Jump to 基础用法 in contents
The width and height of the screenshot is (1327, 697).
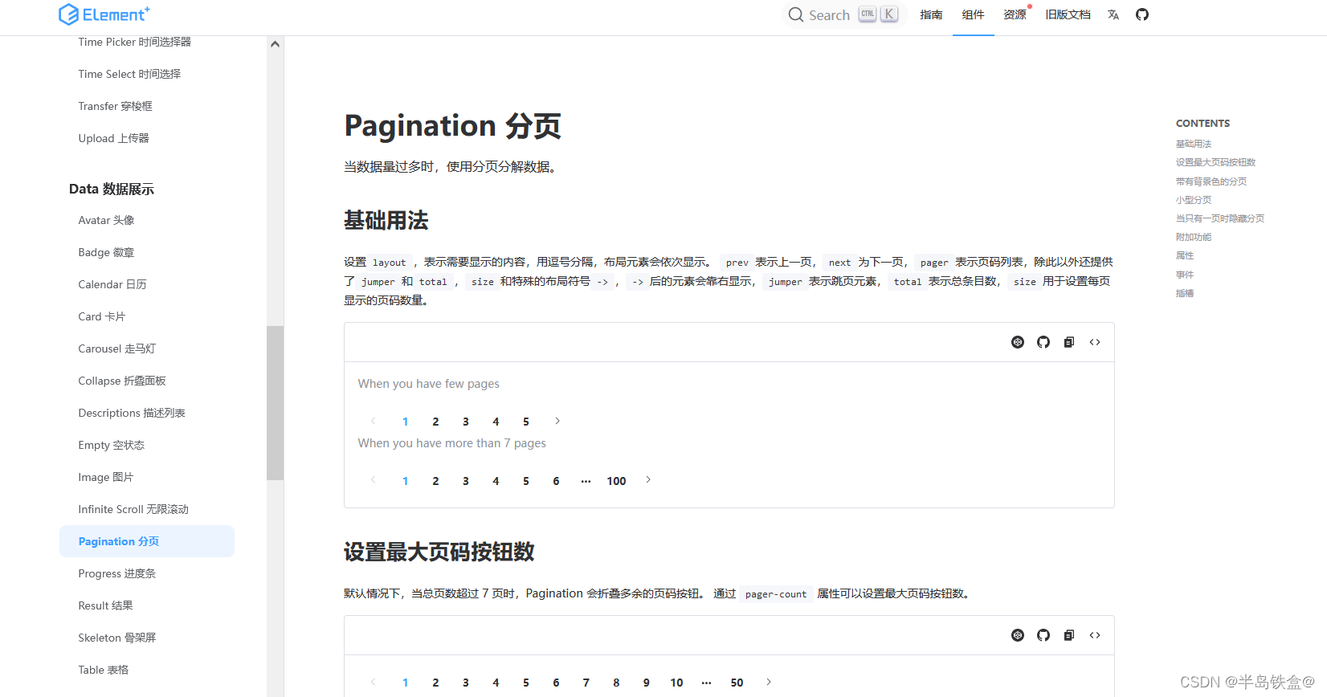(1194, 144)
